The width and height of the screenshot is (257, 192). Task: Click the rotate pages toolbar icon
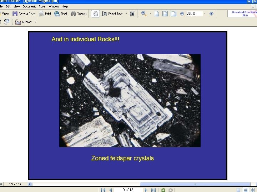click(x=6, y=22)
